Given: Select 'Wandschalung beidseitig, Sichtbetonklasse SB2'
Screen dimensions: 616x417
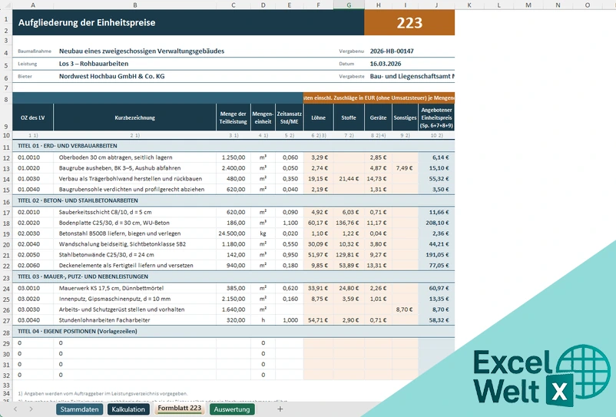Looking at the screenshot, I should 134,244.
